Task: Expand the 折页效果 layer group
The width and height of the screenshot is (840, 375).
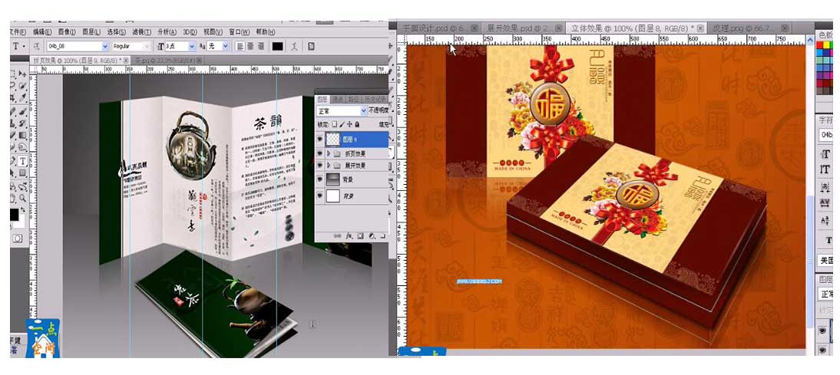Action: point(329,153)
